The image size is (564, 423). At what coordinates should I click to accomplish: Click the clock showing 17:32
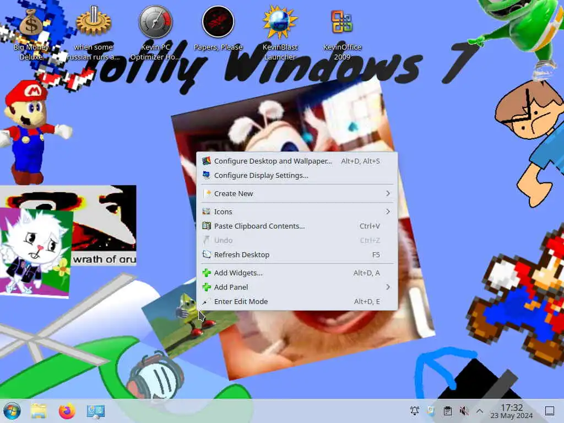[512, 411]
